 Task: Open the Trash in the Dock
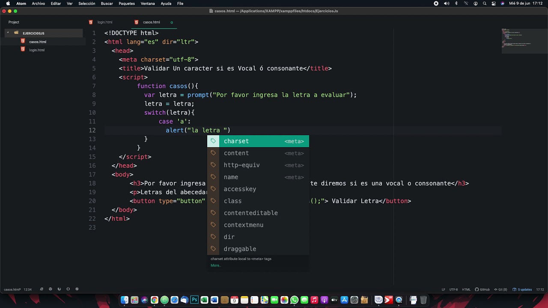[423, 300]
